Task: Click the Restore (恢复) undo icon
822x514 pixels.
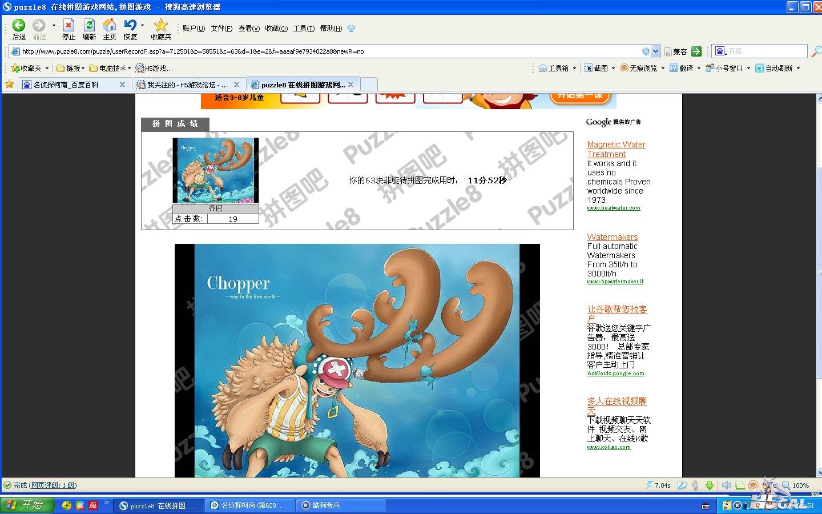Action: [x=130, y=26]
